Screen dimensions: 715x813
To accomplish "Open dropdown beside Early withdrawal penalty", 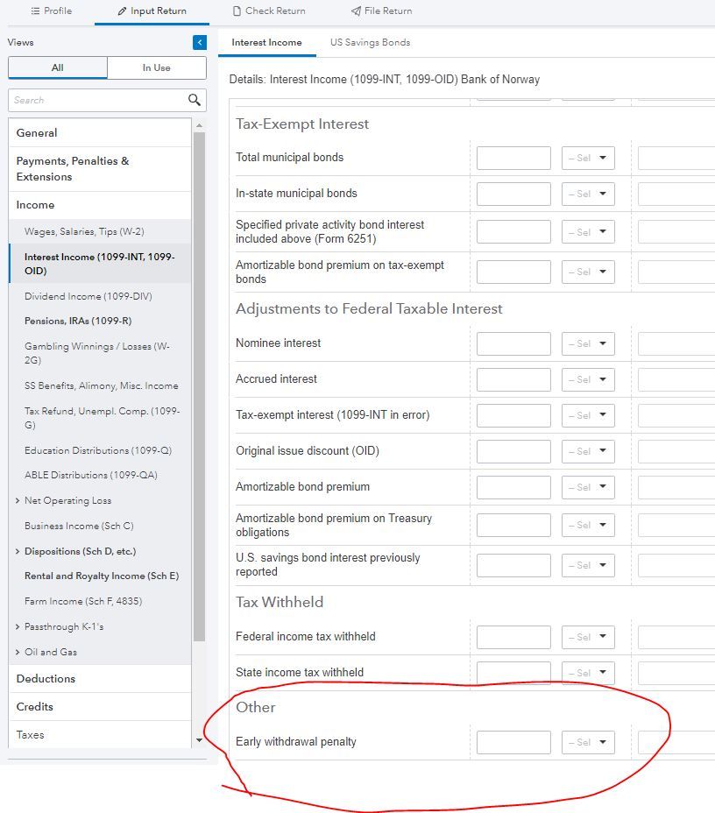I will pos(588,743).
